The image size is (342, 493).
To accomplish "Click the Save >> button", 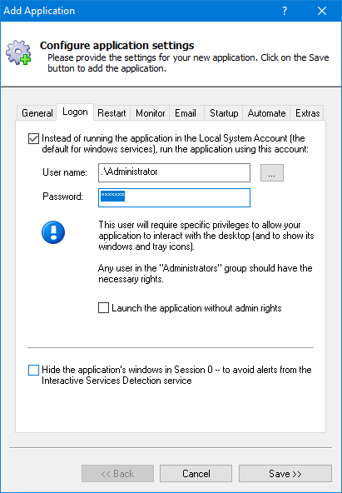I will (285, 474).
